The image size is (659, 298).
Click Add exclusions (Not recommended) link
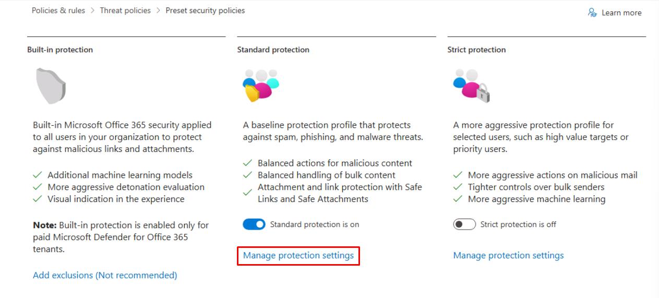105,275
